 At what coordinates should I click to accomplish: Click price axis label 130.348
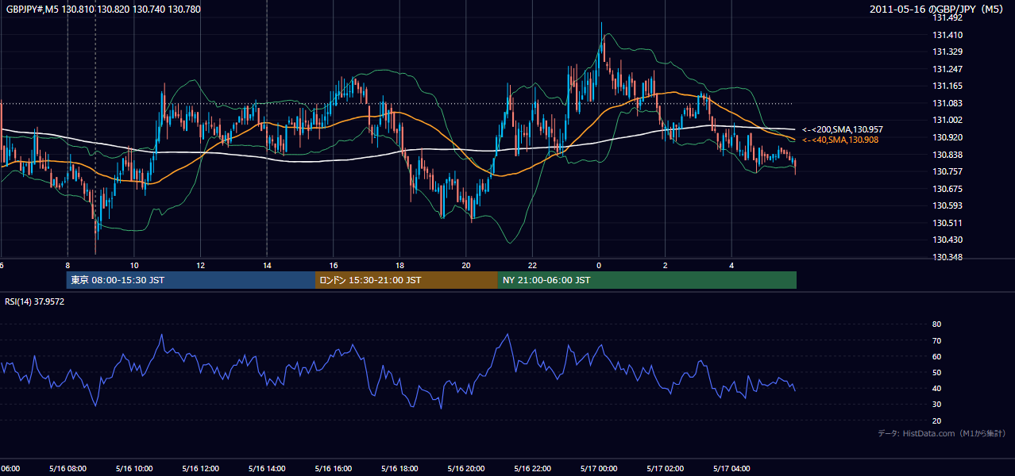pos(947,257)
